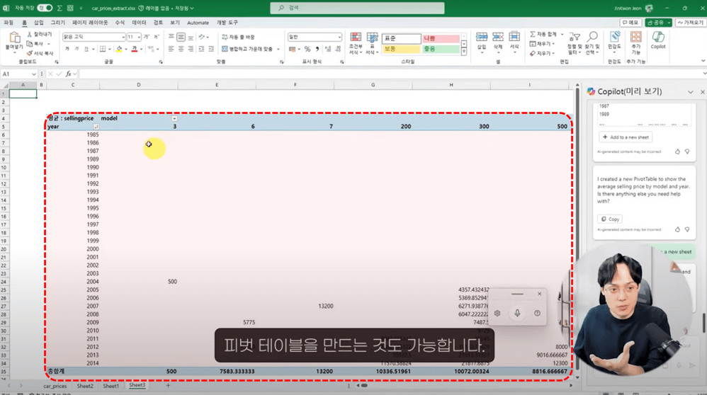Screen dimensions: 707x395
Task: Collapse the Copilot pane chevron
Action: (x=690, y=92)
